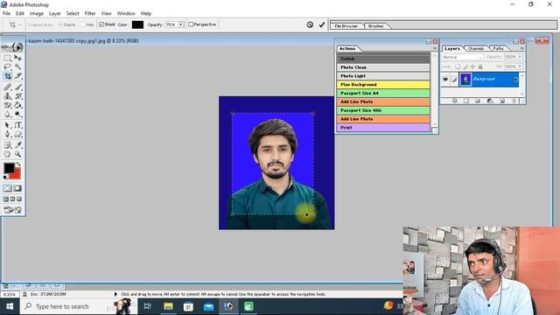Switch to the Channels tab
This screenshot has width=560, height=315.
[x=476, y=48]
